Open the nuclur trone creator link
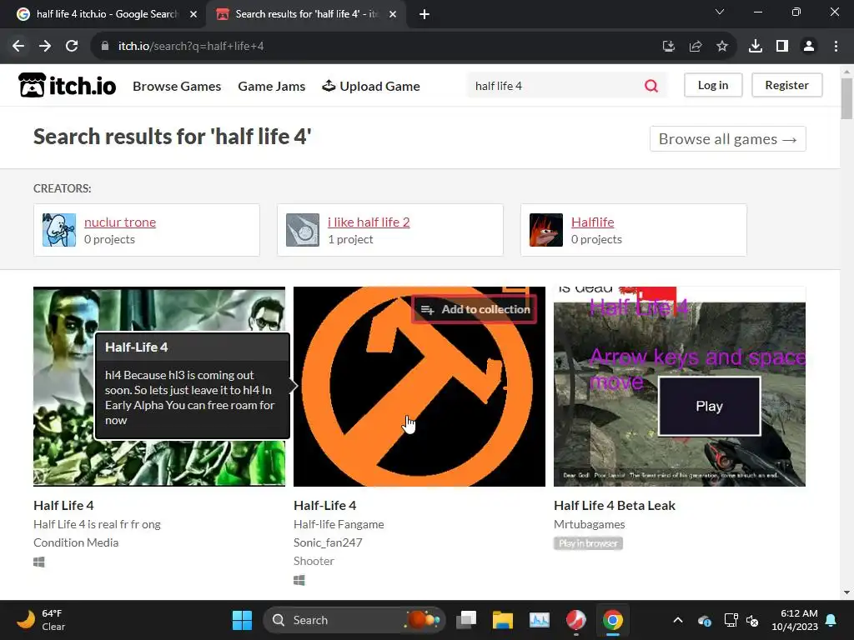 coord(120,222)
